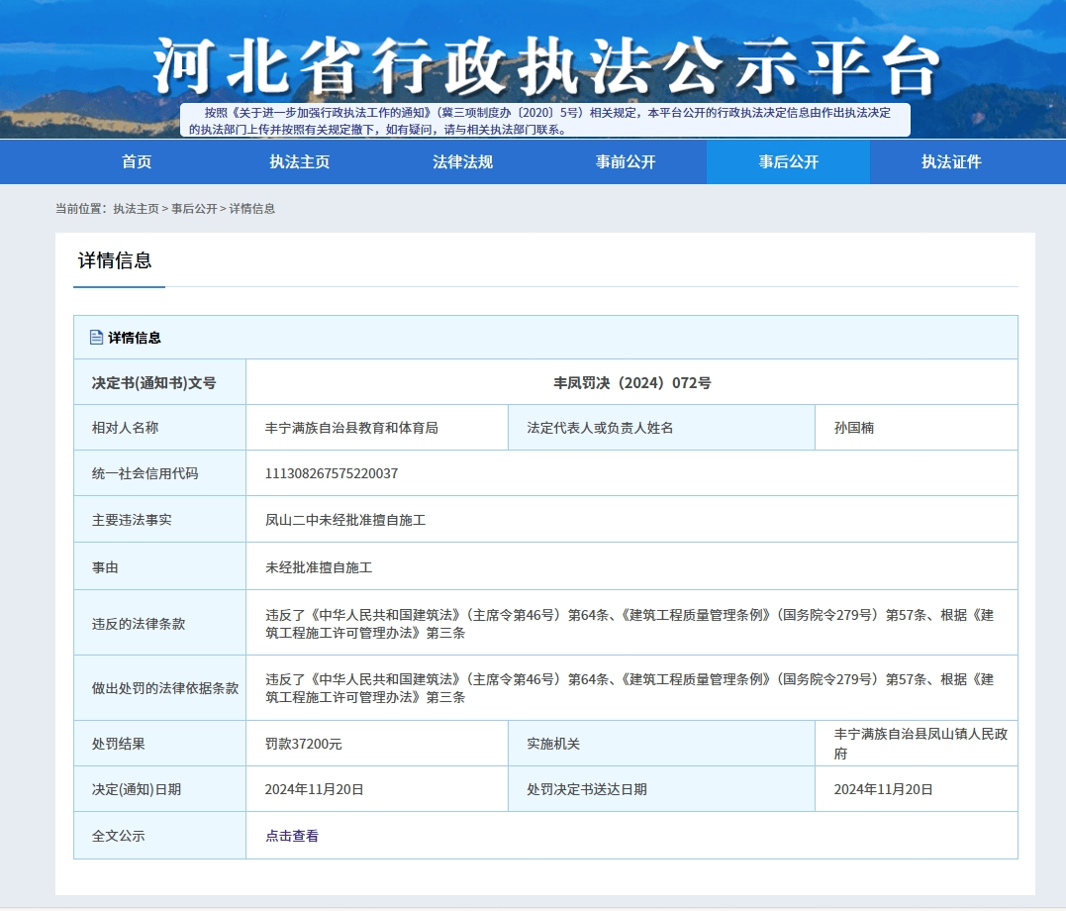1066x911 pixels.
Task: Click the 详情信息 page heading
Action: coord(115,260)
